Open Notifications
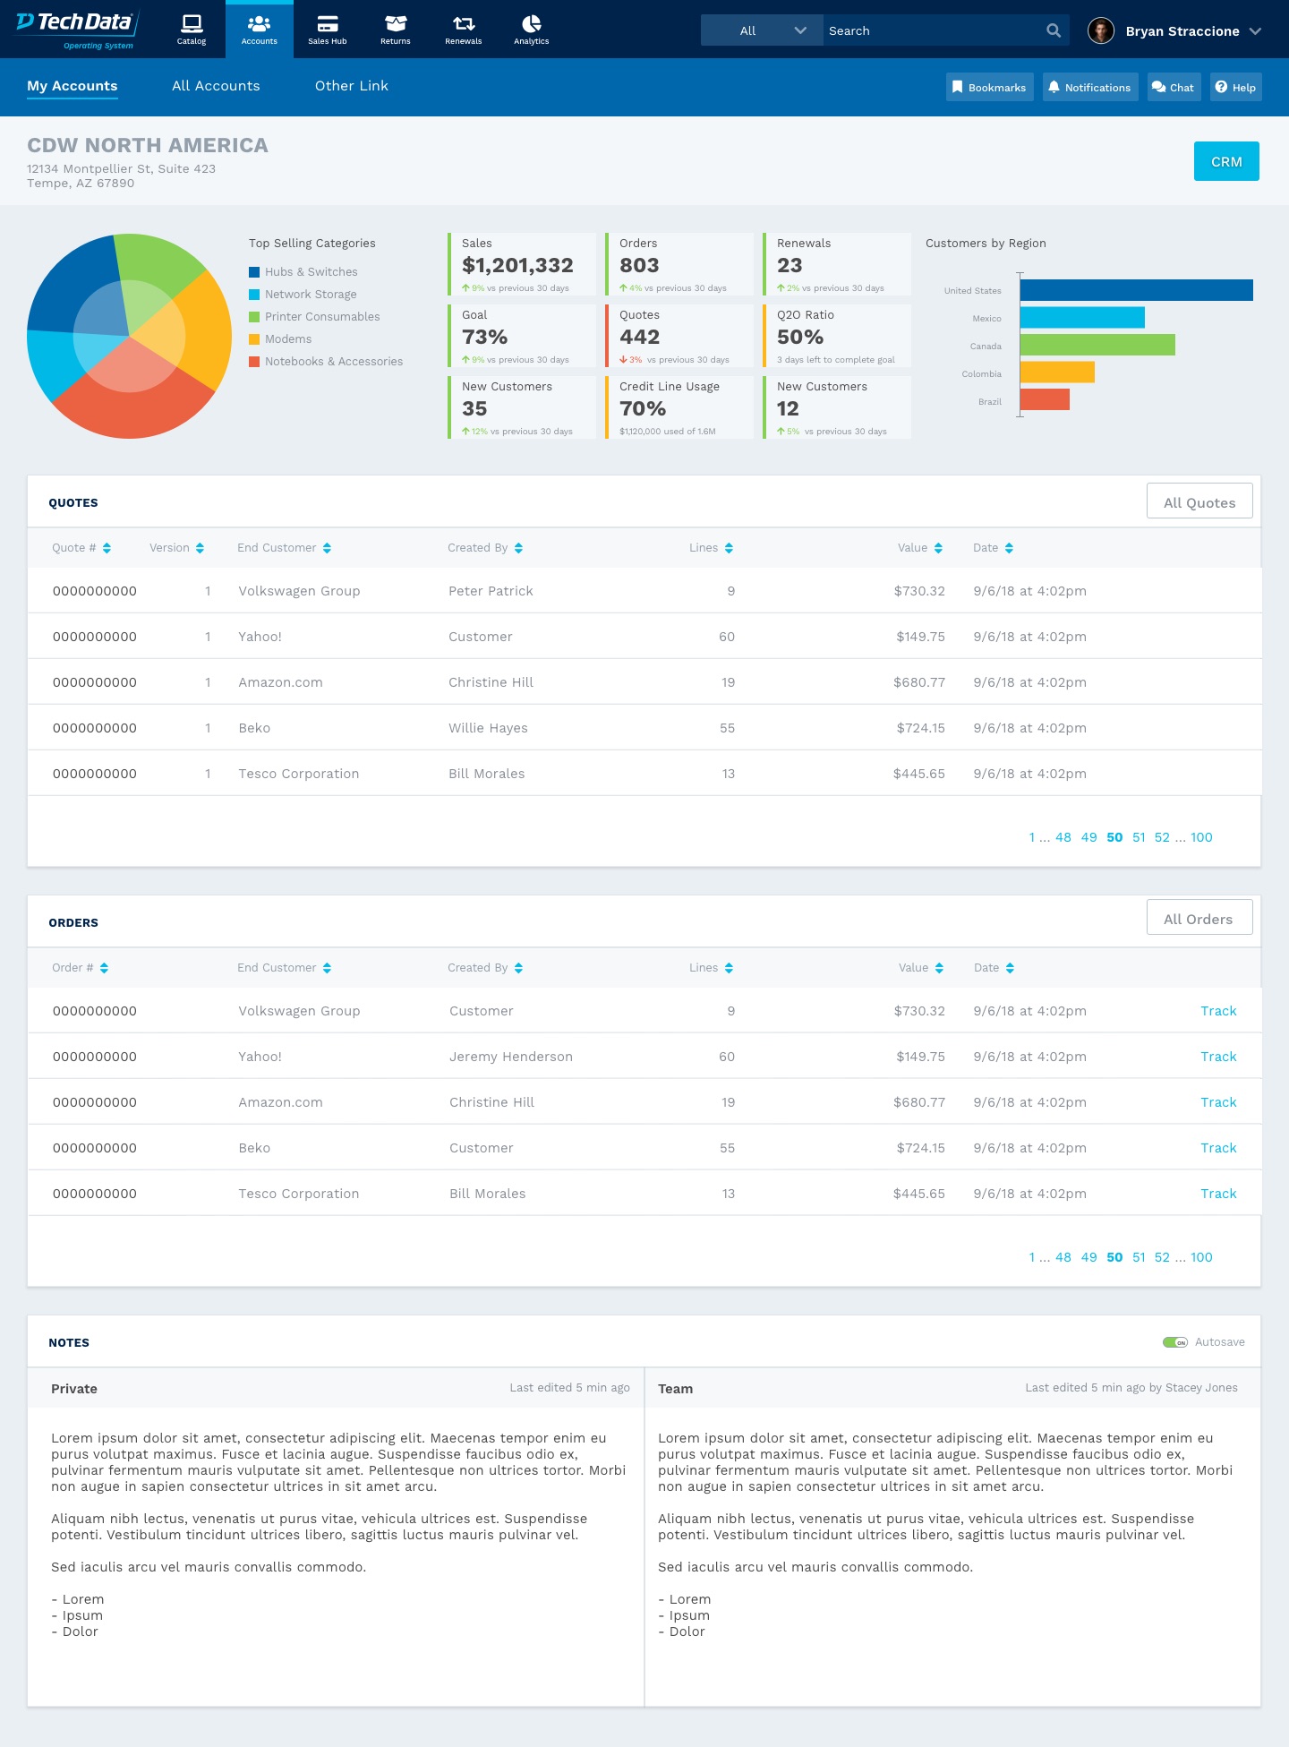This screenshot has width=1289, height=1747. [1090, 87]
